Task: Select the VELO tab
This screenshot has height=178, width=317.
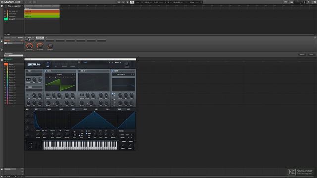Action: [119, 109]
